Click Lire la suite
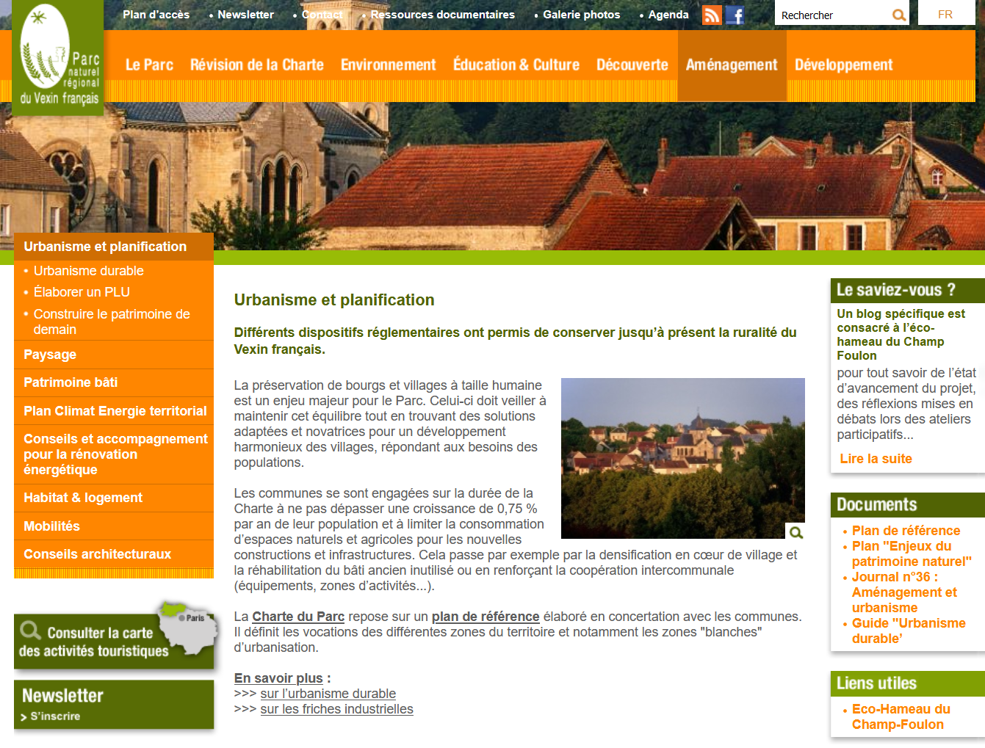985x748 pixels. click(876, 459)
